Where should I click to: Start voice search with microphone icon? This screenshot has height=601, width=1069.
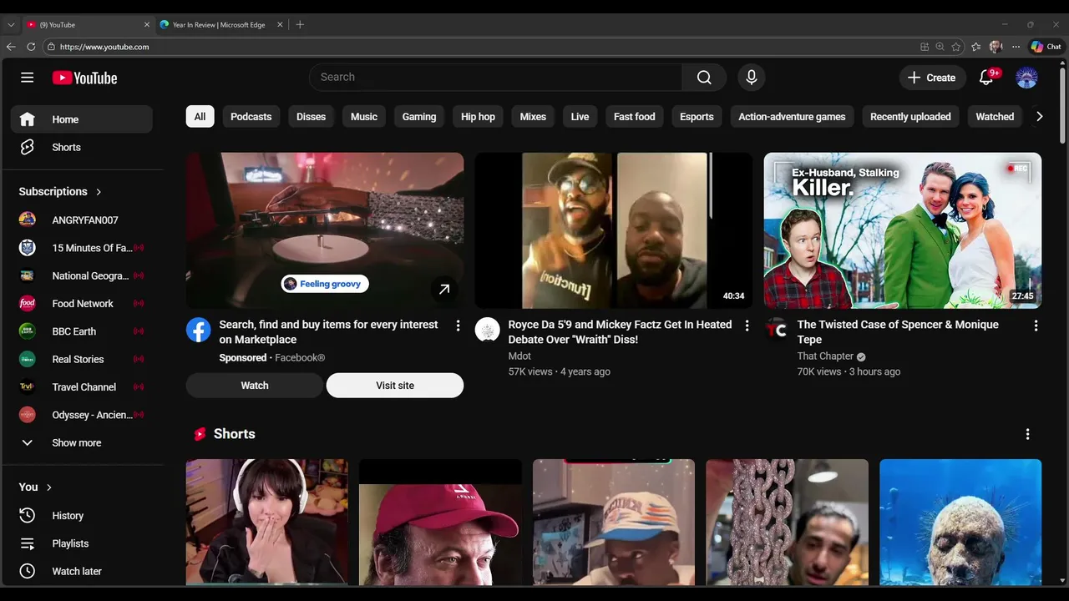click(752, 78)
